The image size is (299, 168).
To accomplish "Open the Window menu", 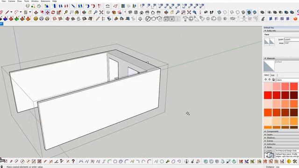I will 35,1.
